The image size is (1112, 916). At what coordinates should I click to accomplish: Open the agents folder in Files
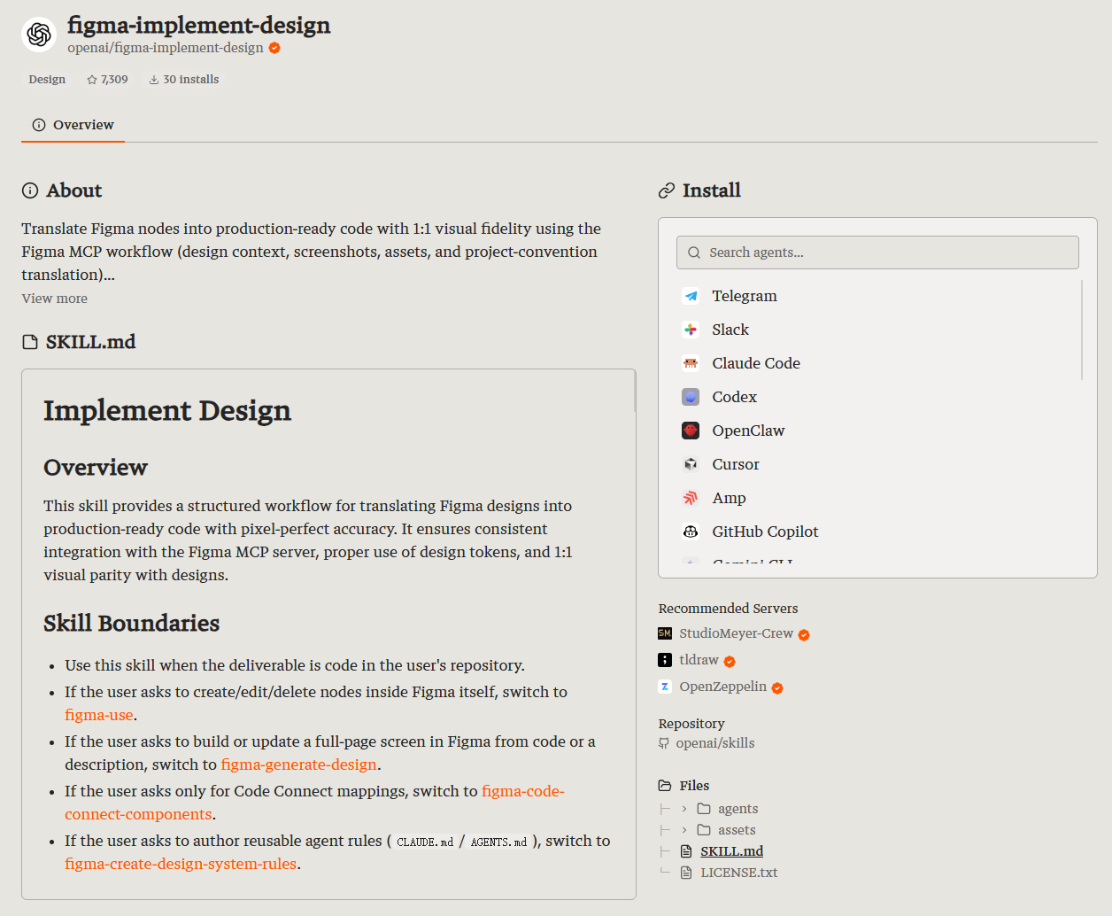point(737,809)
